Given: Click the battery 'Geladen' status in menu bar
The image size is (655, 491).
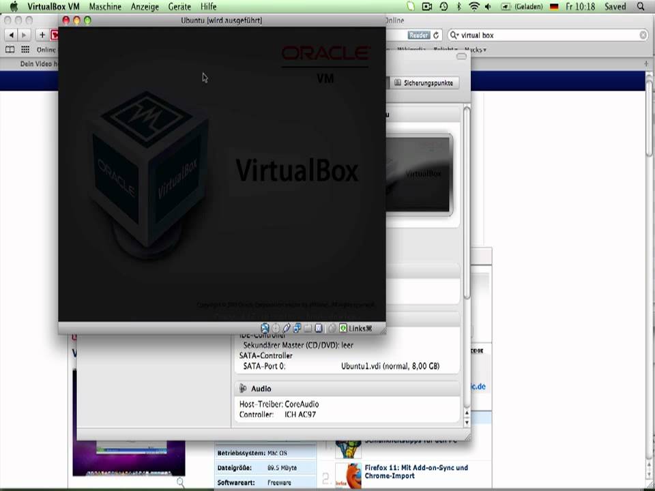Looking at the screenshot, I should [x=522, y=7].
